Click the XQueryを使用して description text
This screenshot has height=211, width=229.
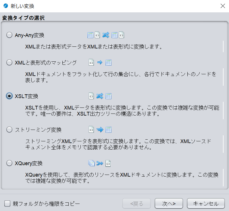[x=122, y=178]
